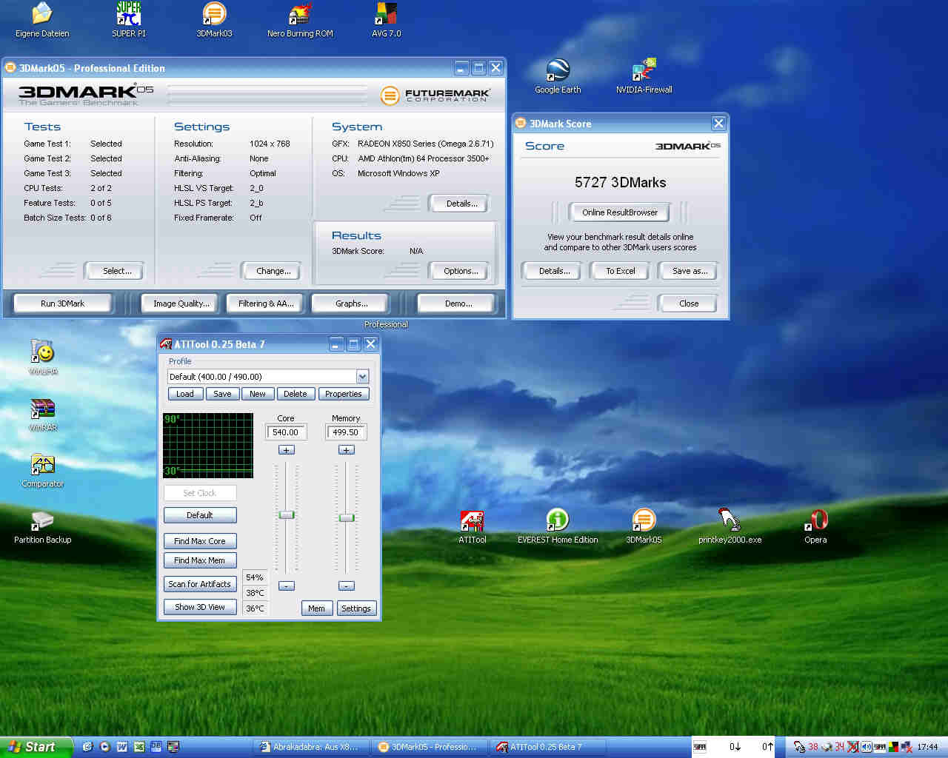Click Show 3D View
Image resolution: width=948 pixels, height=758 pixels.
[x=200, y=607]
